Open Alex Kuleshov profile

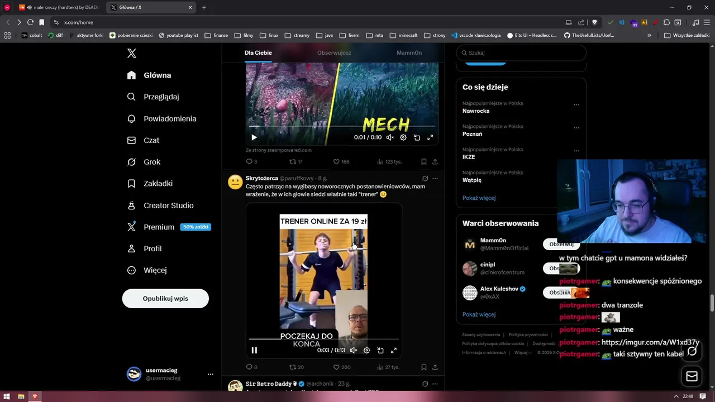tap(499, 289)
